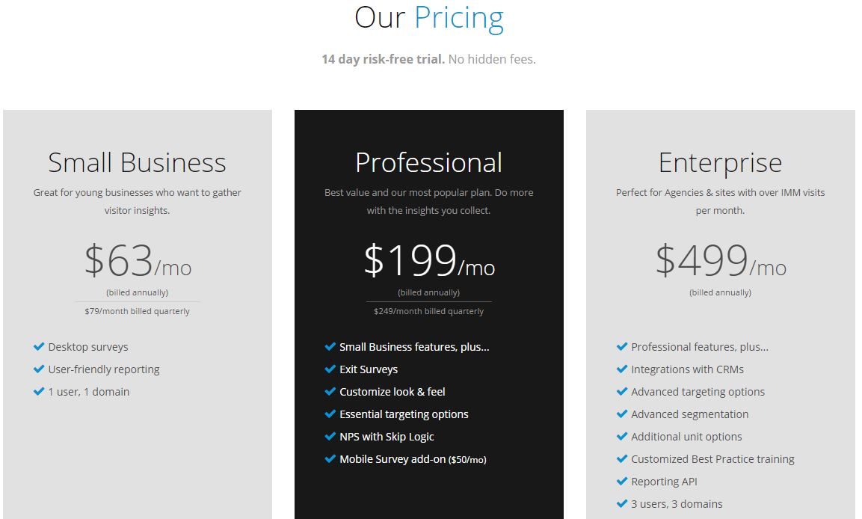Select the Enterprise pricing plan

tap(720, 162)
